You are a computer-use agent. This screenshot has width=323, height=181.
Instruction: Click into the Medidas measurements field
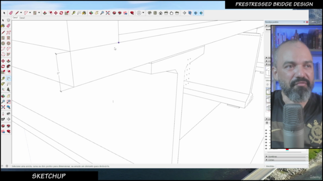click(292, 166)
